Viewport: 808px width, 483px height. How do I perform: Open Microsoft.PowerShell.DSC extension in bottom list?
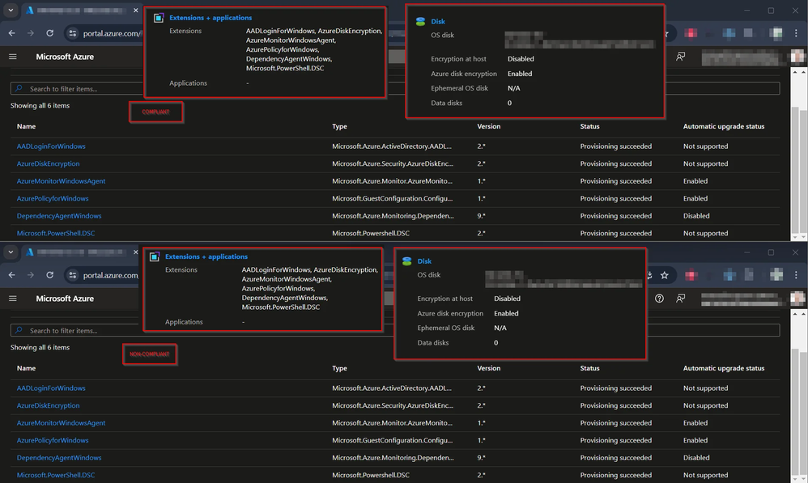pyautogui.click(x=56, y=475)
